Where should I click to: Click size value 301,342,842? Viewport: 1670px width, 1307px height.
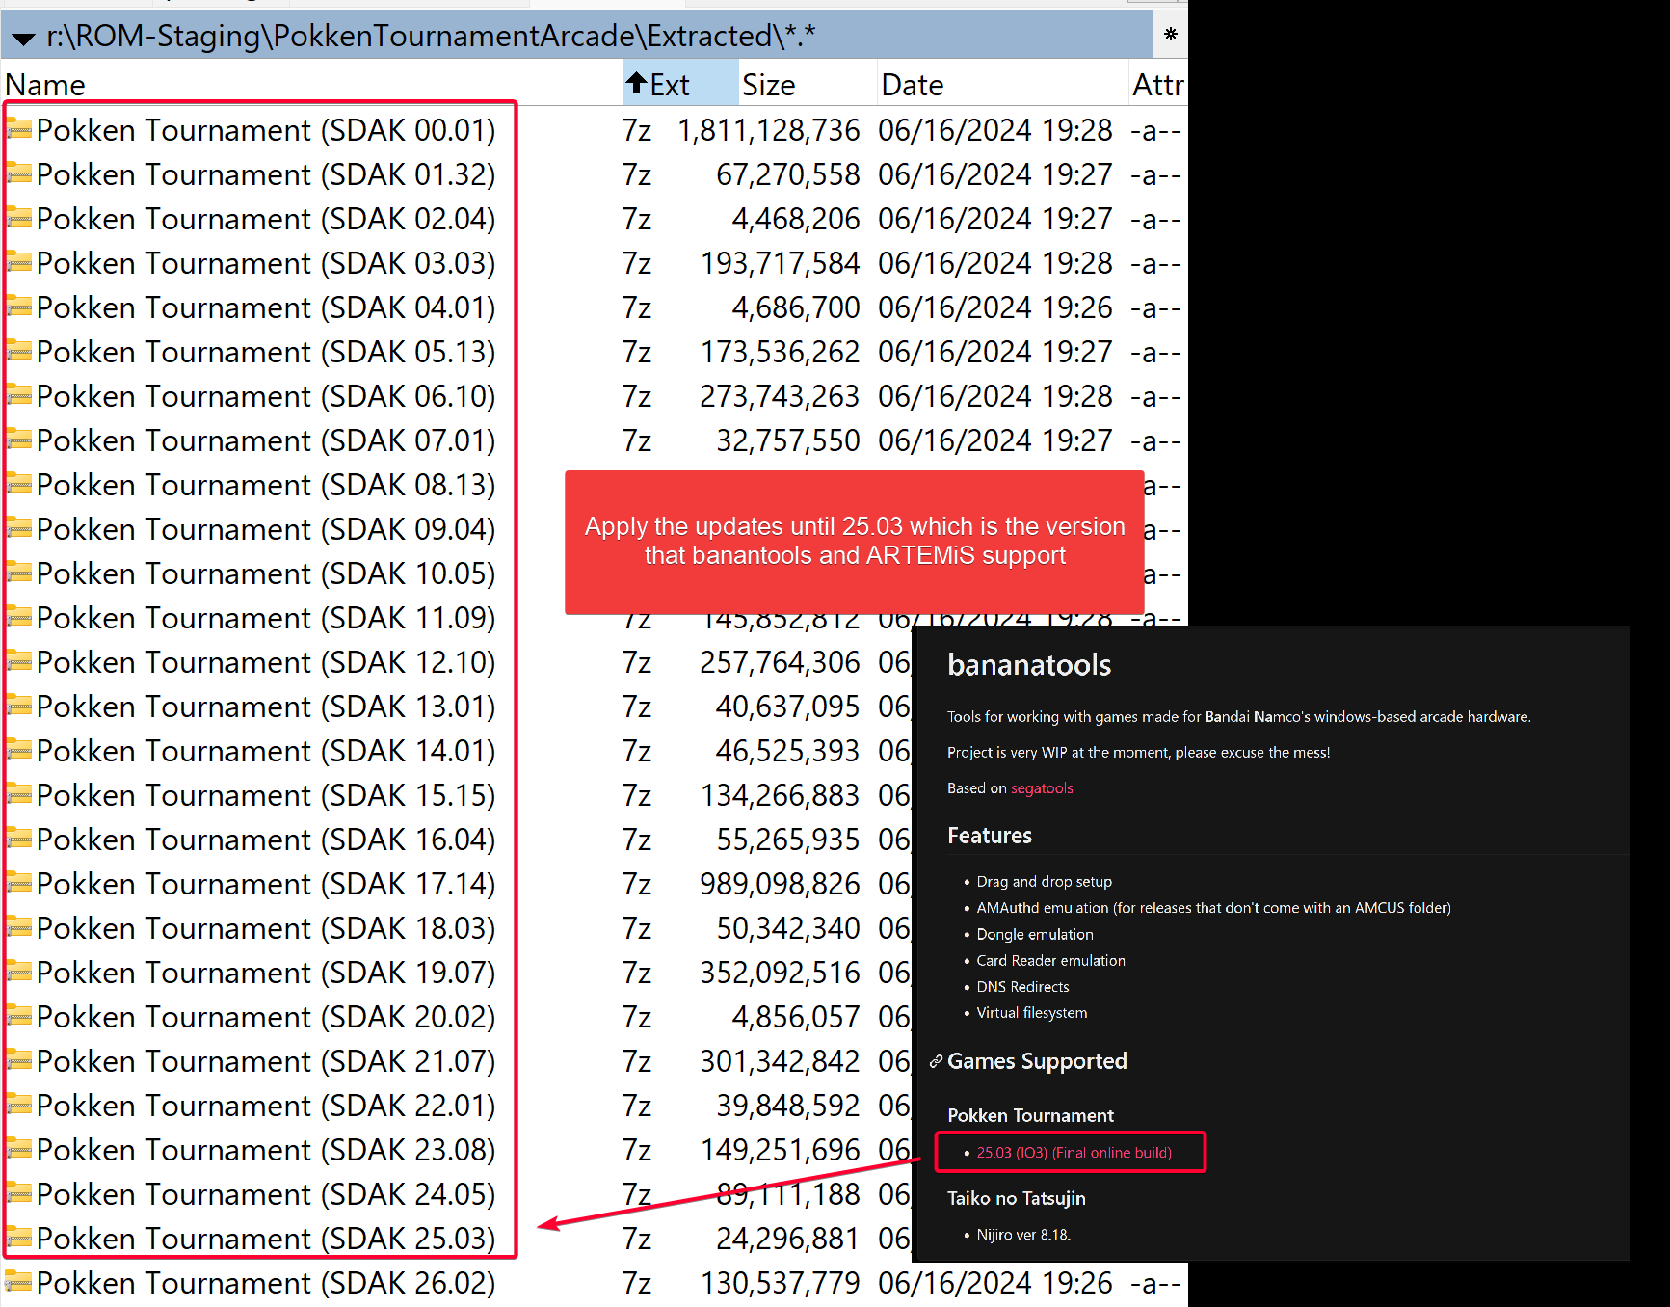(x=780, y=1061)
